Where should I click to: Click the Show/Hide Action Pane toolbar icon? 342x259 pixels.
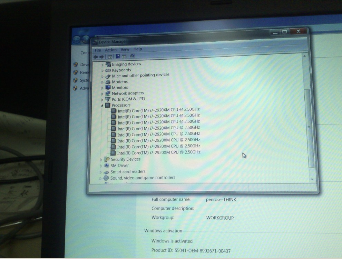coord(124,56)
